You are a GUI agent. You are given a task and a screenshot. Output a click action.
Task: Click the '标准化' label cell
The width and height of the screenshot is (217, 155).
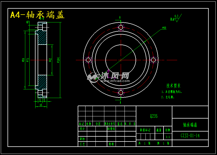pyautogui.click(x=111, y=129)
